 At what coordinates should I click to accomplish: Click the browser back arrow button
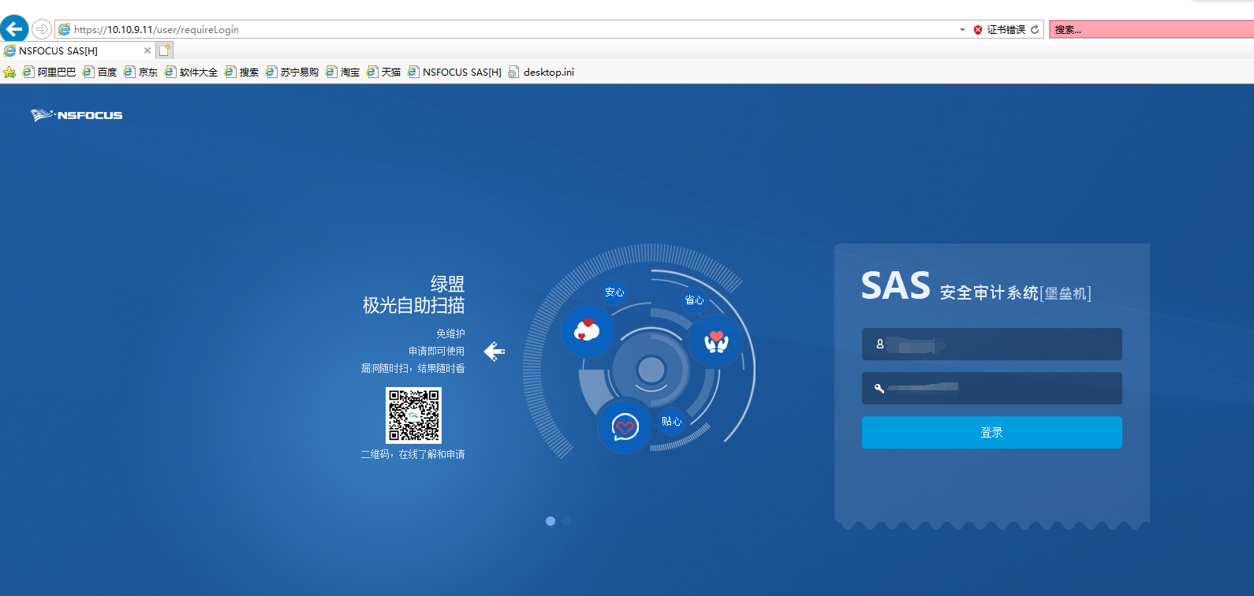14,29
